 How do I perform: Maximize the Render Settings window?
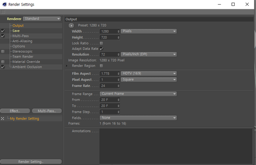coord(233,4)
